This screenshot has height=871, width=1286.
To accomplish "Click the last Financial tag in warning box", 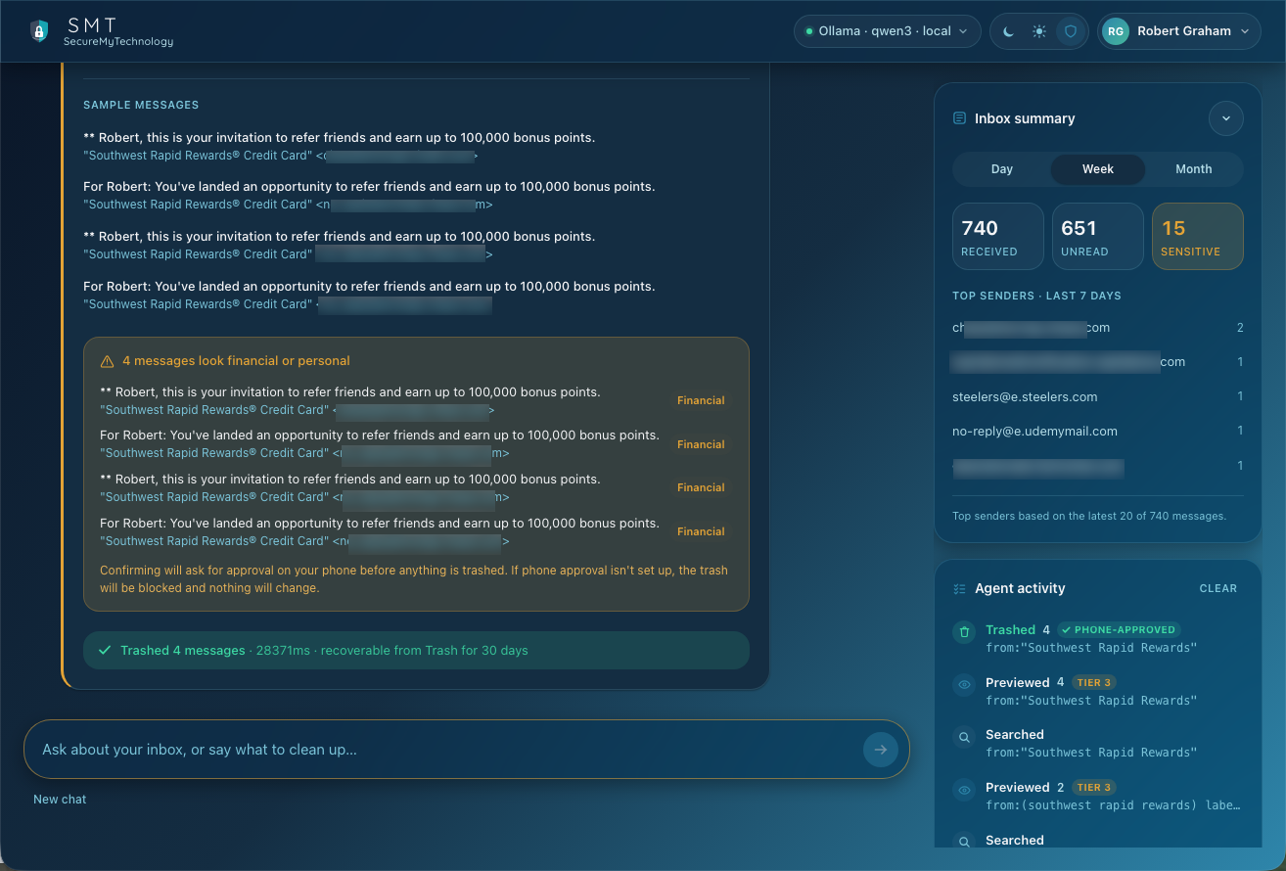I will [x=701, y=531].
